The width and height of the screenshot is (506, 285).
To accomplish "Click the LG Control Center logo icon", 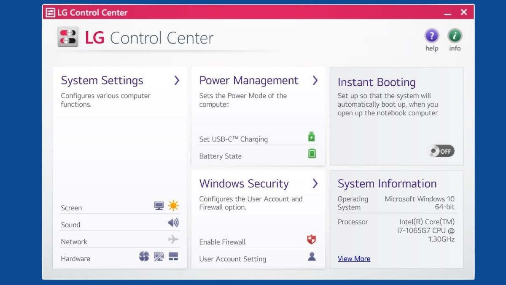I will point(68,37).
